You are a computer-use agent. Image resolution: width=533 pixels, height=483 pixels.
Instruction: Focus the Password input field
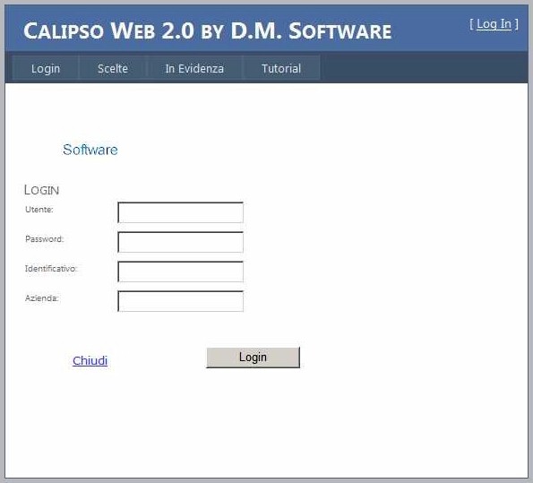point(180,242)
